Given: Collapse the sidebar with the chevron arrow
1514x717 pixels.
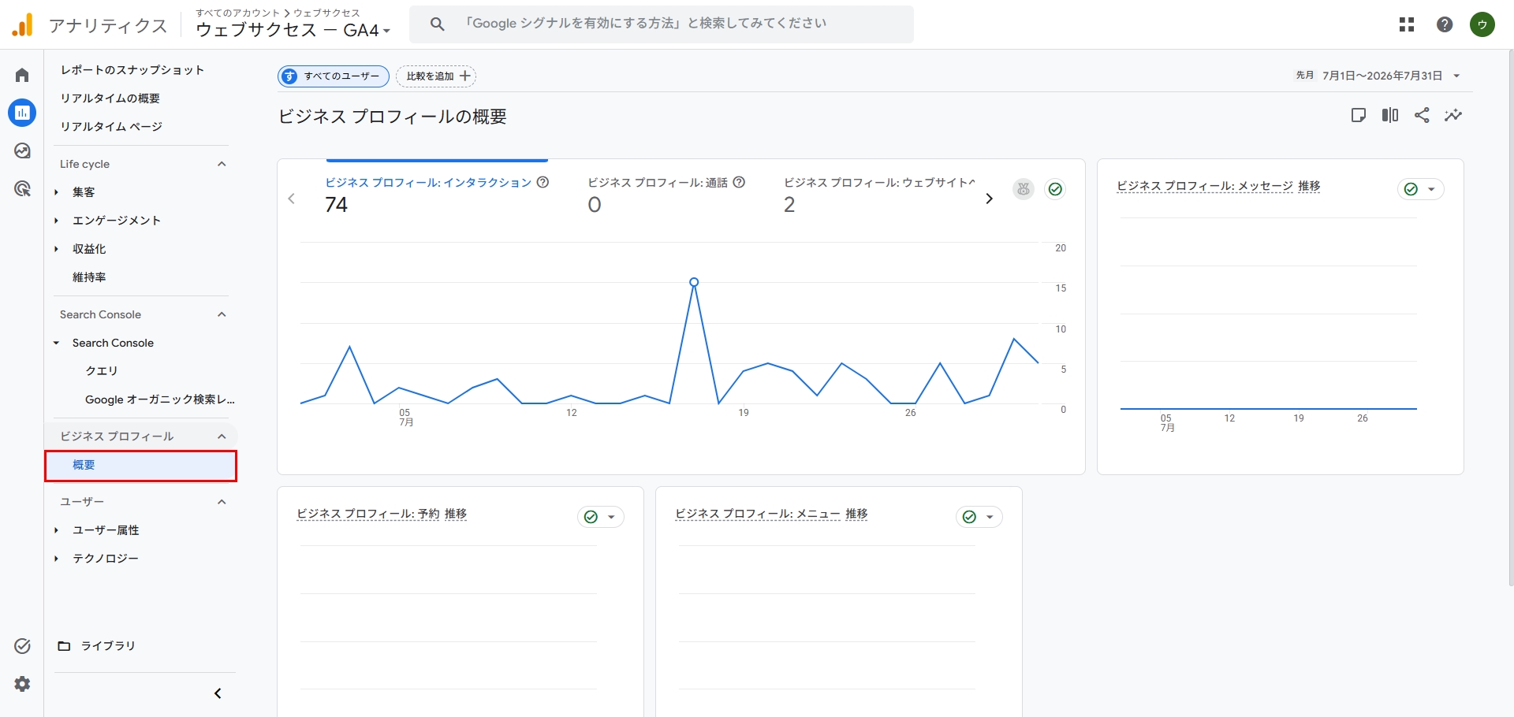Looking at the screenshot, I should point(218,693).
